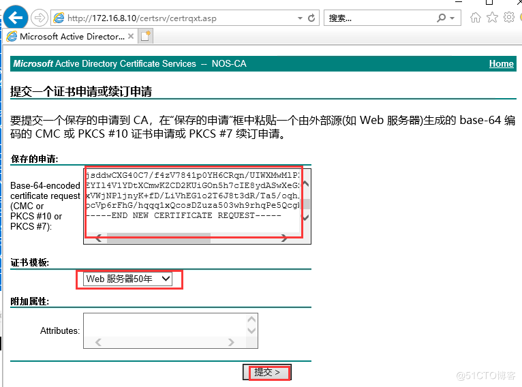
Task: Click the Internet Explorer page icon in address bar
Action: (59, 18)
